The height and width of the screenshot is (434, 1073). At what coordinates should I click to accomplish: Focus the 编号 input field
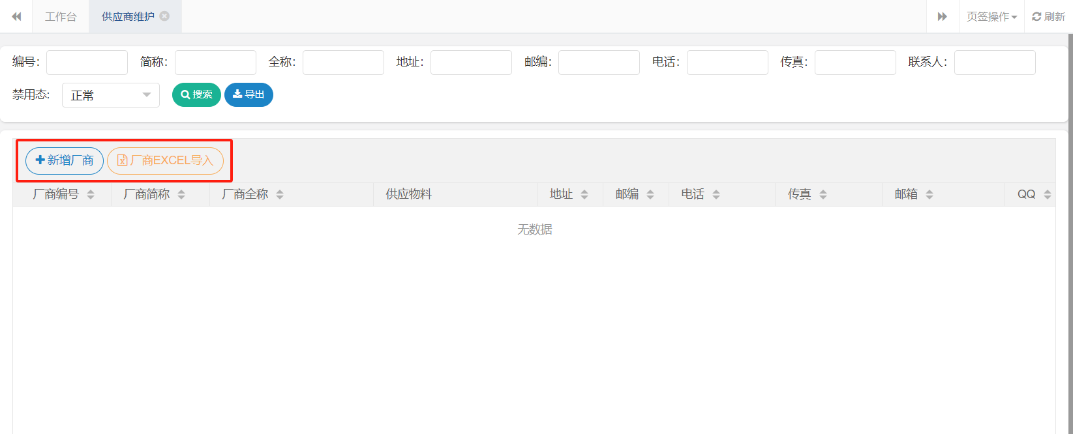pyautogui.click(x=87, y=63)
